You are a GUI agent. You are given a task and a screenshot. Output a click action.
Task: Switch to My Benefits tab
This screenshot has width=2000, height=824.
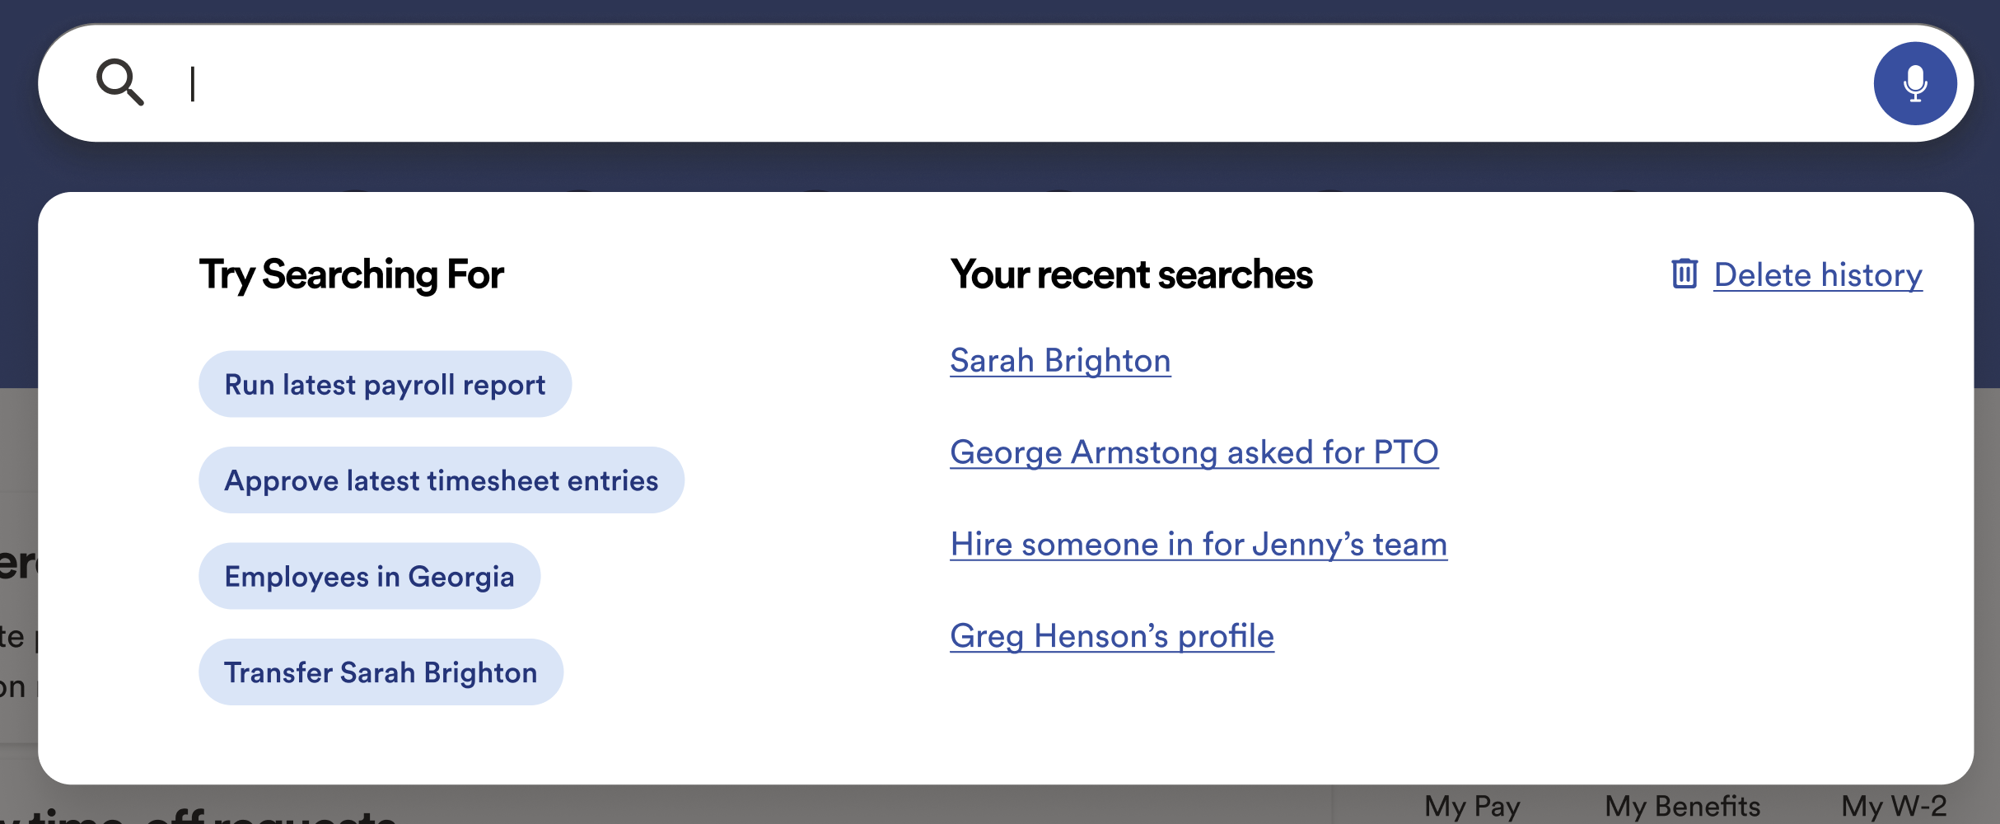[1682, 806]
